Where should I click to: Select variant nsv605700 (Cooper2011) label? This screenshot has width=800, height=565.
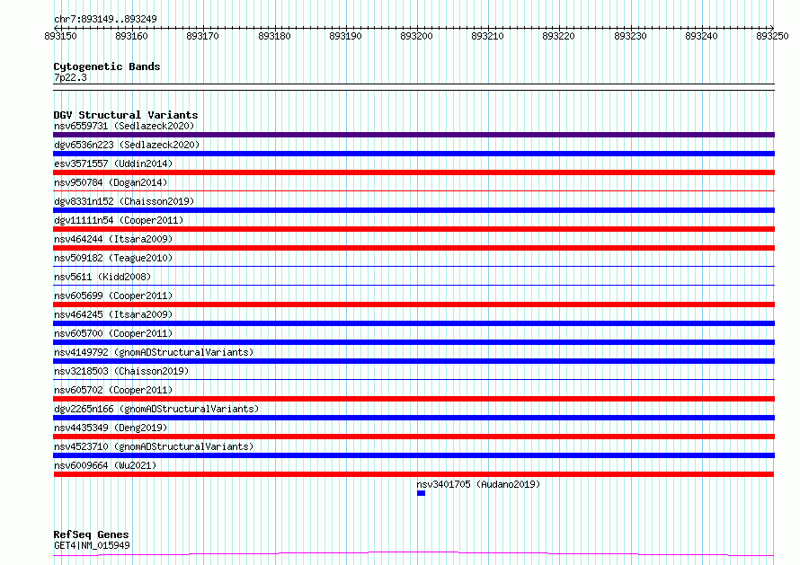coord(113,333)
